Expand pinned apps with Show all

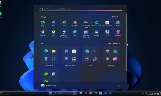point(116,17)
